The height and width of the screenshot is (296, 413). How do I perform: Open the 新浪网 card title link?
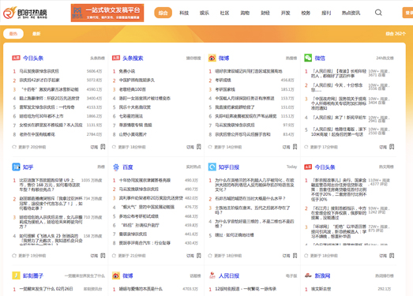click(x=322, y=275)
